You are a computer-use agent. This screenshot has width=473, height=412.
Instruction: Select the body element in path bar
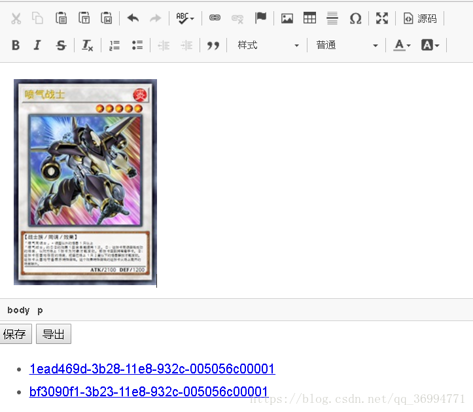(x=18, y=310)
